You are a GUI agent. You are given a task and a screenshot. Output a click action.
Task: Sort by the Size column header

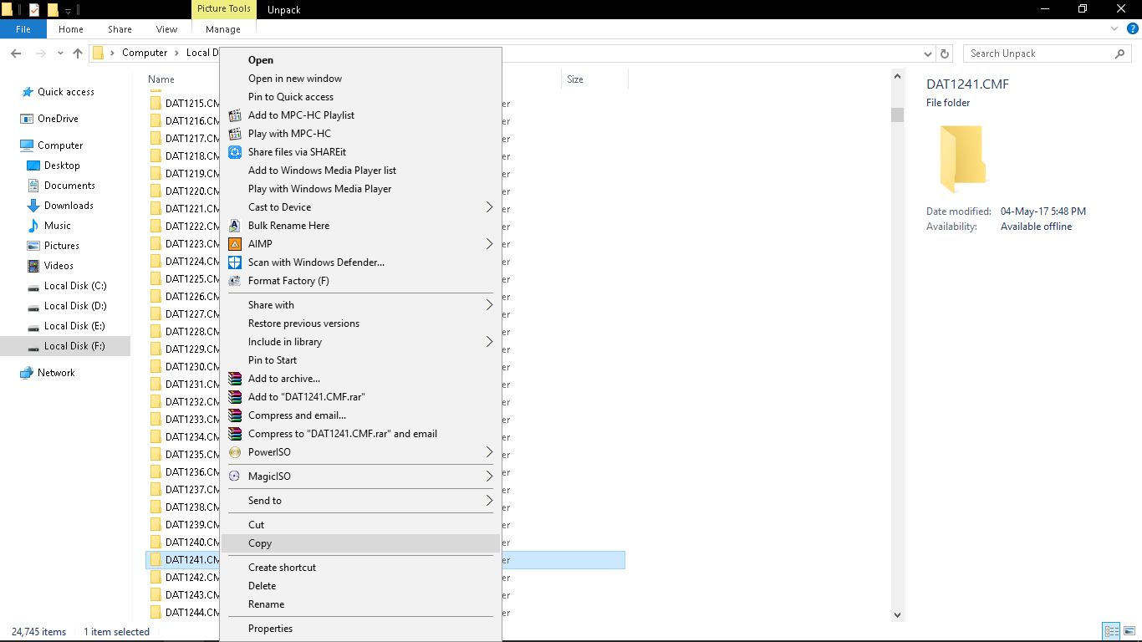tap(575, 79)
